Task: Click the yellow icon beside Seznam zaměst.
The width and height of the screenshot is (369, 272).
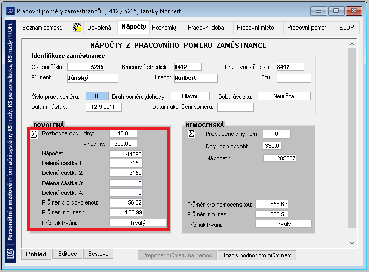Action: tap(77, 28)
